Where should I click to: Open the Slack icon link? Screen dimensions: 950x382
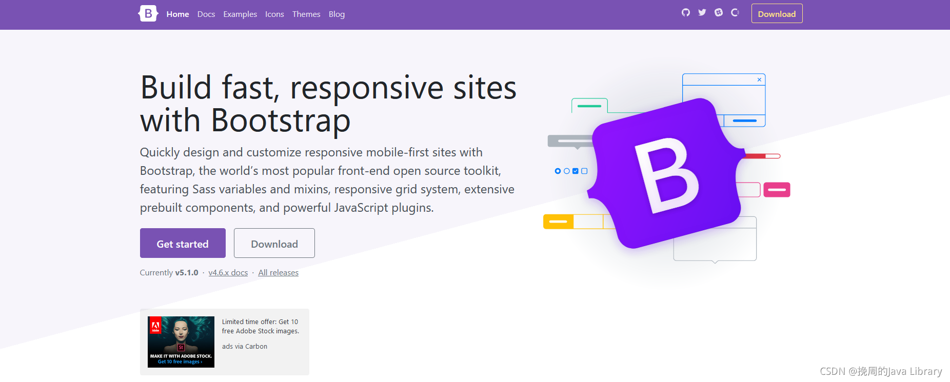pyautogui.click(x=719, y=12)
